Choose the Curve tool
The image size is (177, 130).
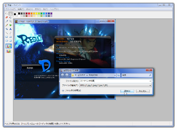pos(11,33)
